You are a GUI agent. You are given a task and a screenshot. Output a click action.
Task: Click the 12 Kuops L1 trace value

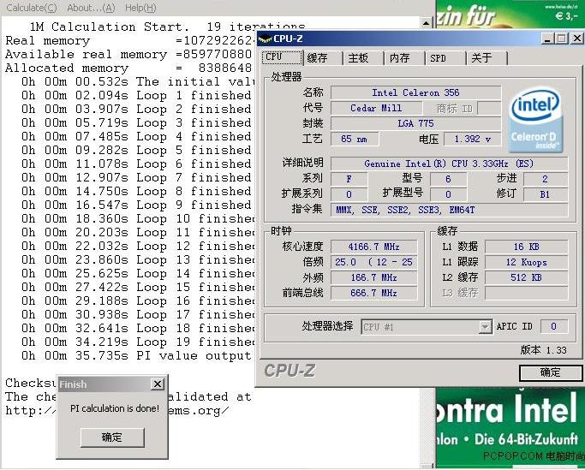coord(526,262)
